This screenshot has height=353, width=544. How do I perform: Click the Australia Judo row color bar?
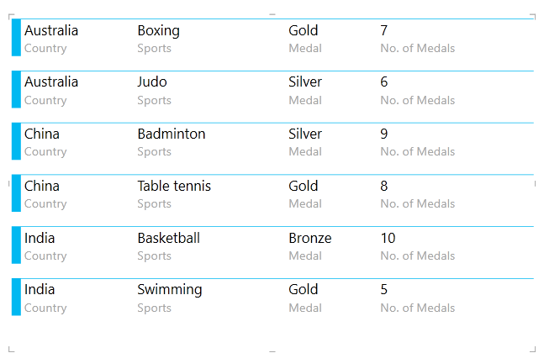coord(16,90)
